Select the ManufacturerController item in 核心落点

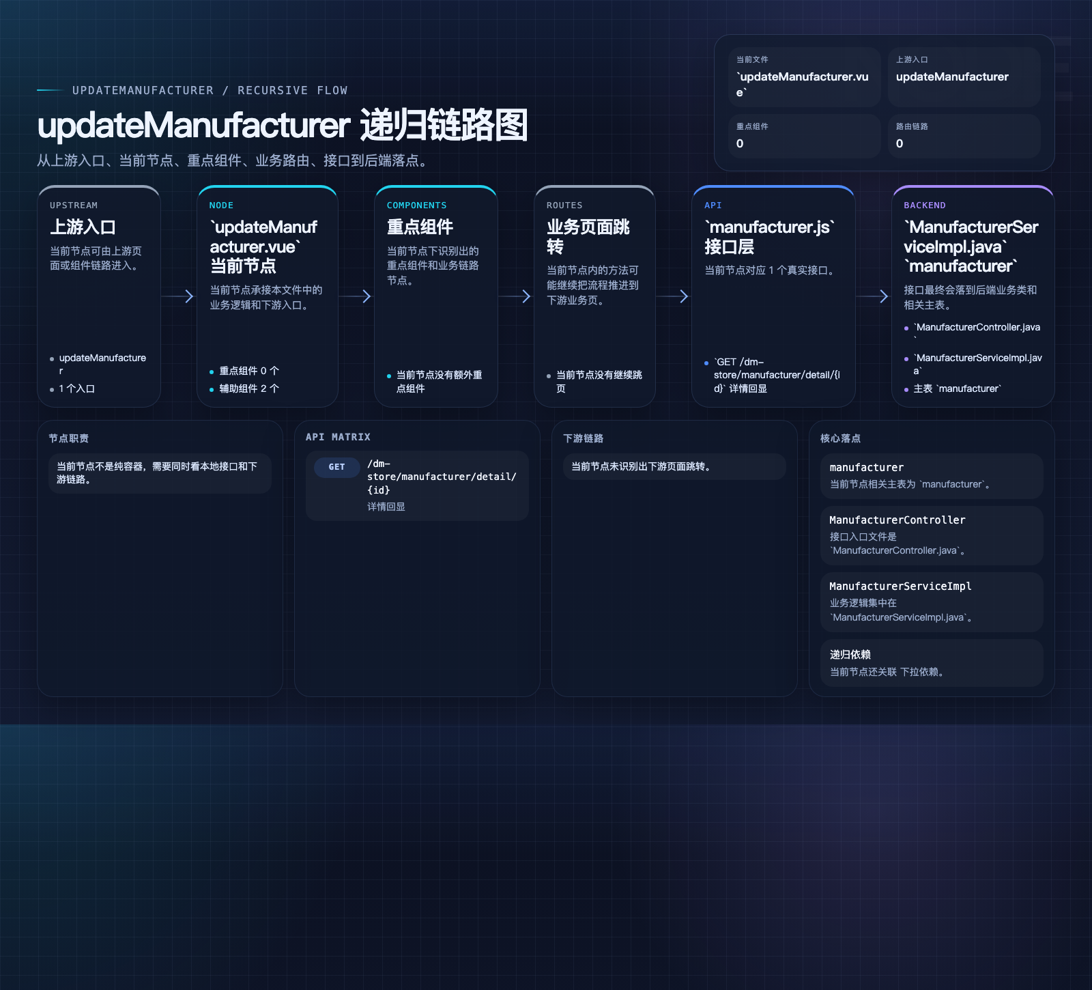point(932,535)
